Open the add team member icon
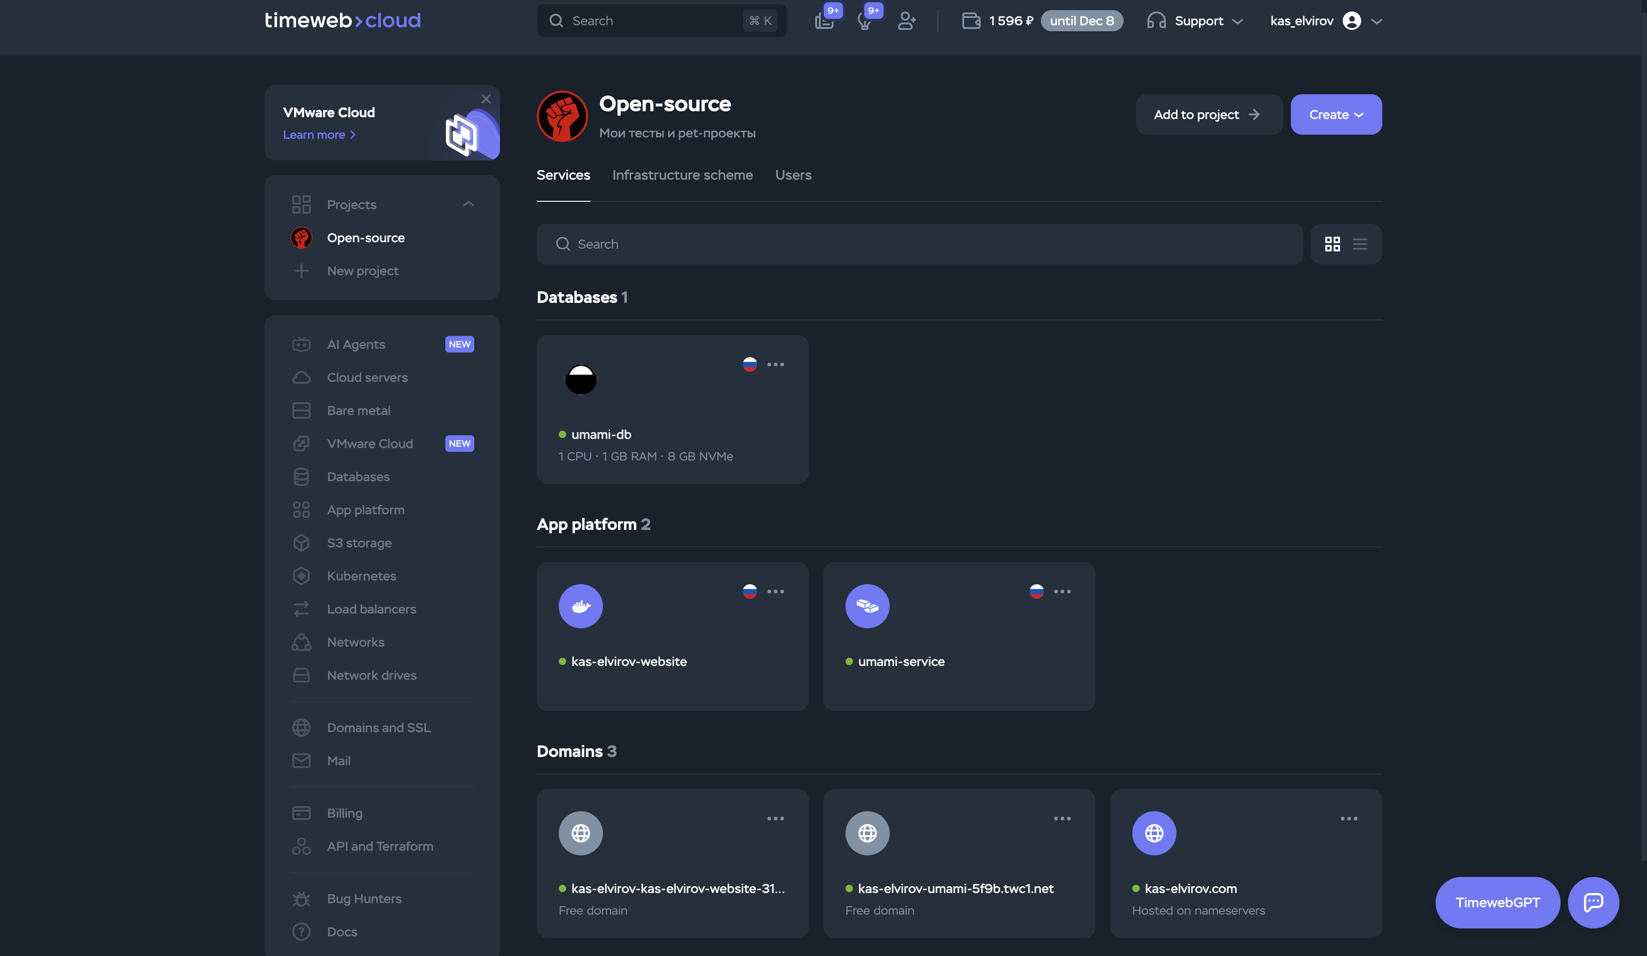 (x=907, y=20)
